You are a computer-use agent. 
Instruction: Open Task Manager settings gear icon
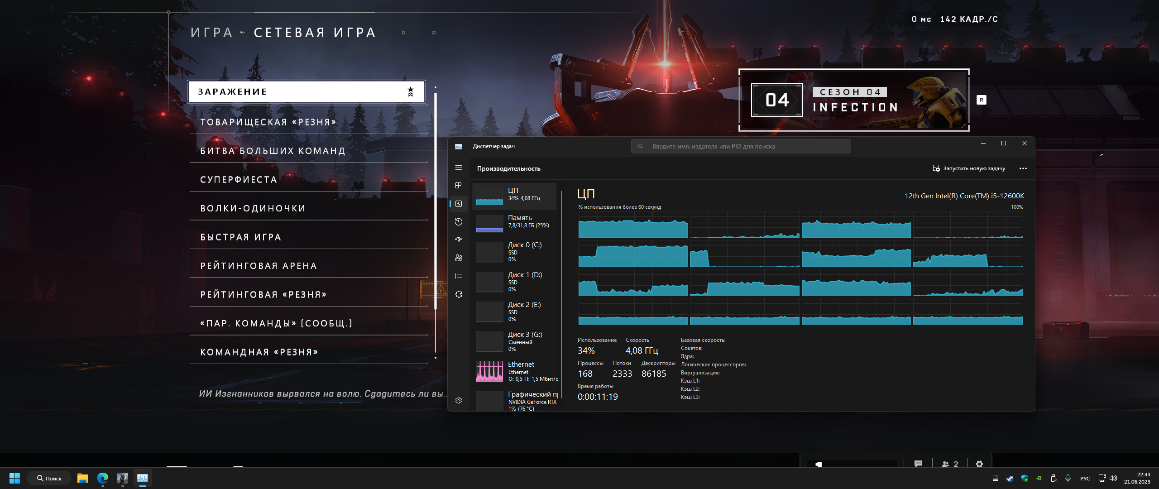[459, 400]
